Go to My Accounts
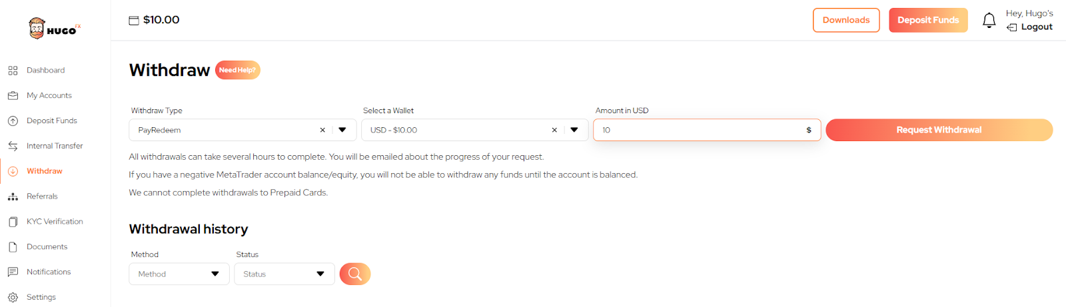 coord(49,96)
